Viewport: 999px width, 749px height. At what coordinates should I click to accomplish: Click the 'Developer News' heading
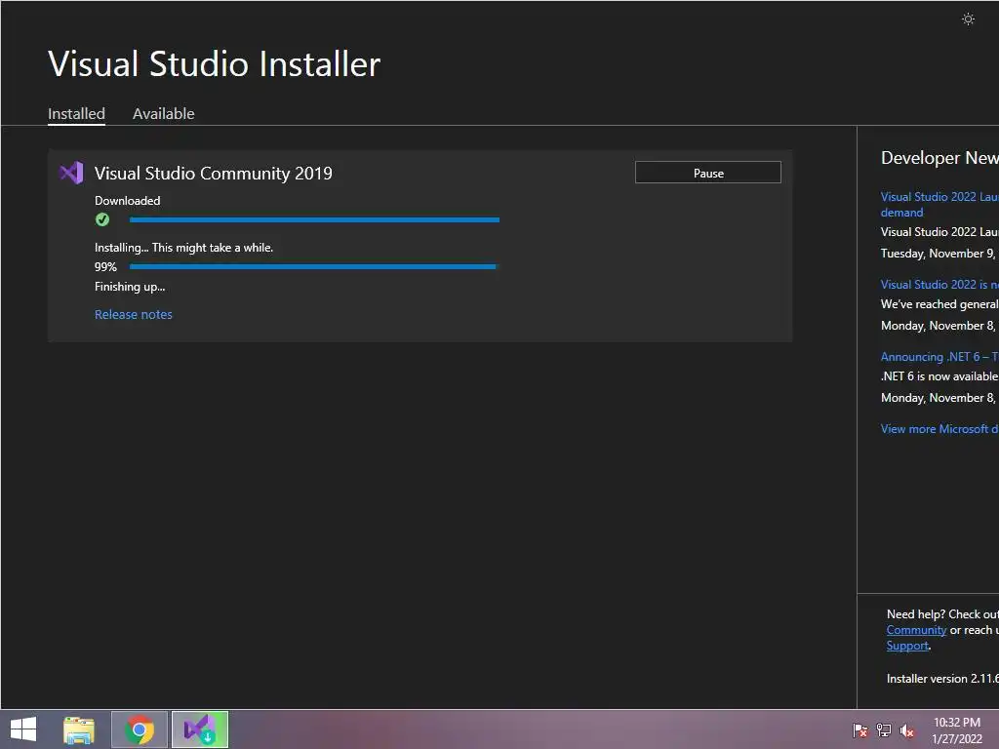point(939,157)
